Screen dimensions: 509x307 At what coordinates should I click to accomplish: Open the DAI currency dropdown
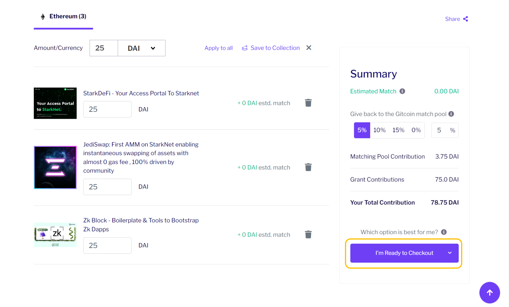141,48
